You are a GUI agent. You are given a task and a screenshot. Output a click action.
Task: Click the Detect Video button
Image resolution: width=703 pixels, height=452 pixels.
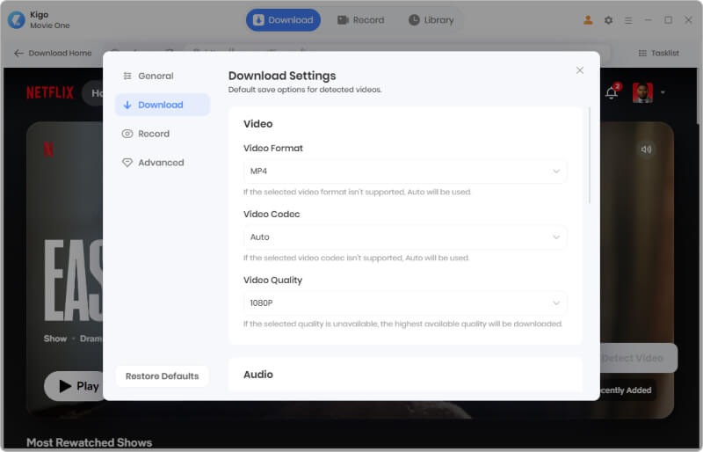click(639, 358)
